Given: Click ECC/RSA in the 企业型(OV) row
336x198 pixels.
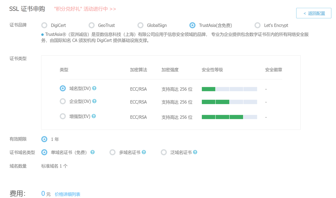Looking at the screenshot, I should 138,102.
